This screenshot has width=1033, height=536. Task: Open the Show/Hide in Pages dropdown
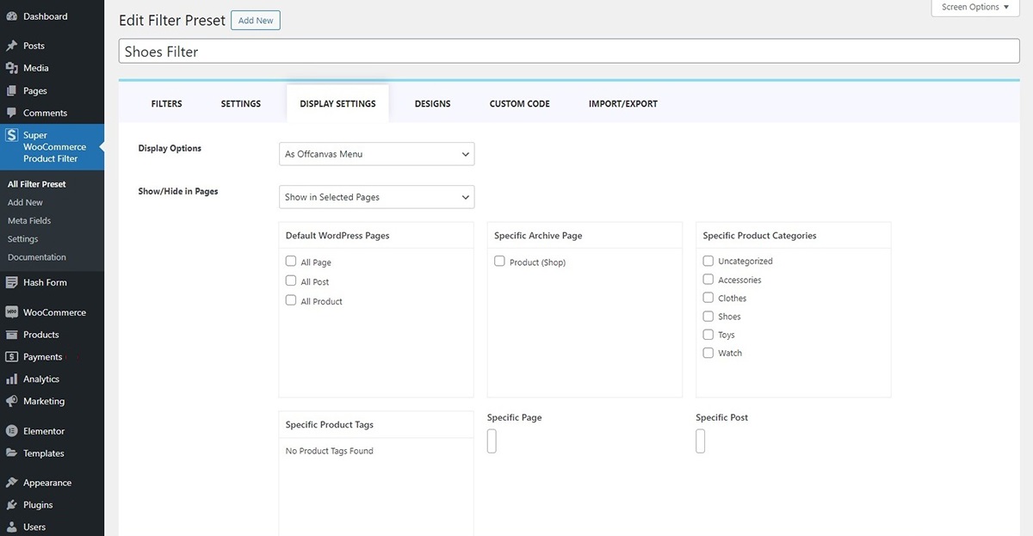[x=377, y=197]
